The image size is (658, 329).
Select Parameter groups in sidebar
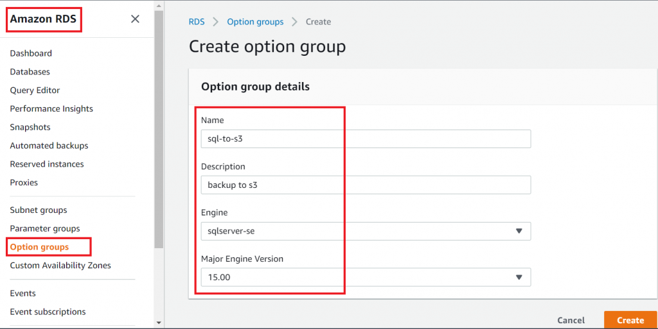45,228
